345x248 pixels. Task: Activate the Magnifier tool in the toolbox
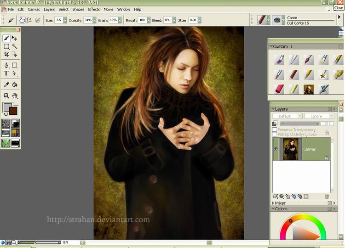click(x=6, y=96)
